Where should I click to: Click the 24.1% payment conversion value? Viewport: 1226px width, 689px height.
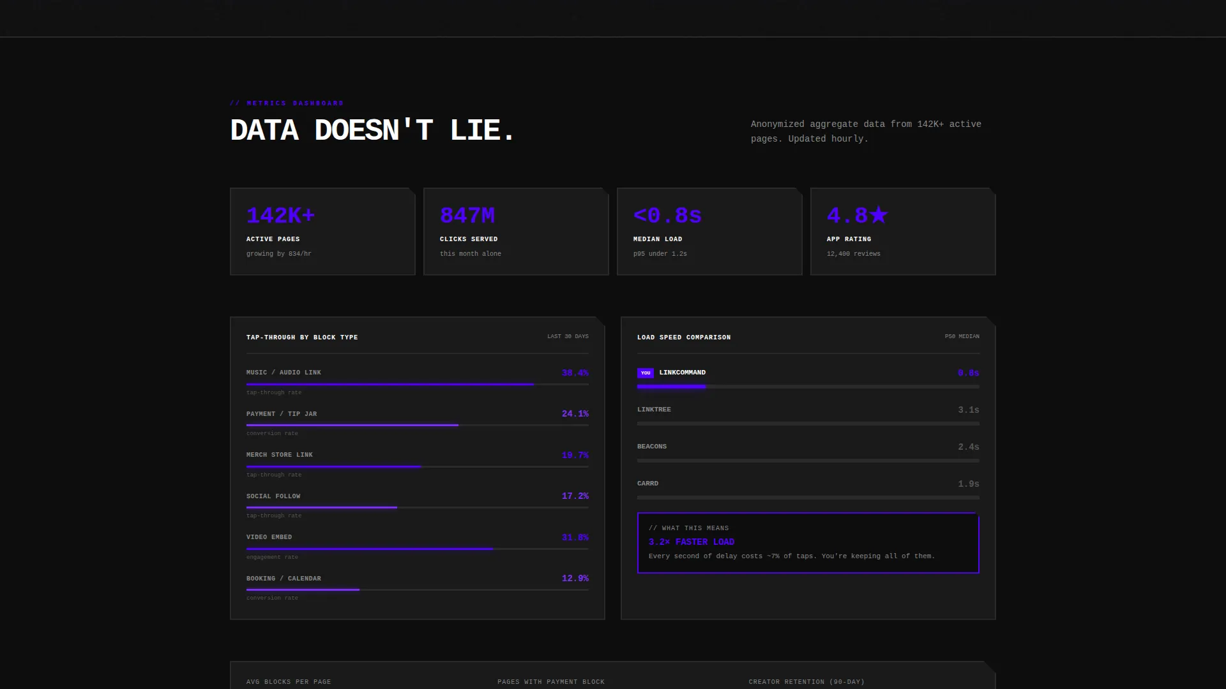[575, 414]
